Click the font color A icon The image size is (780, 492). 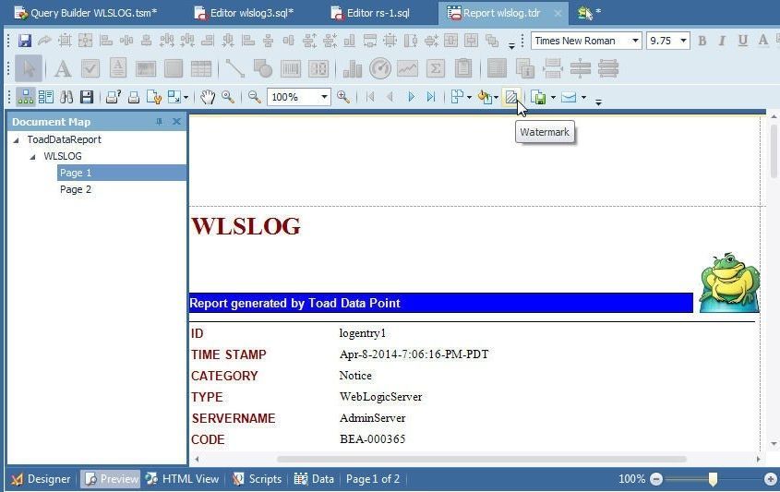click(762, 41)
